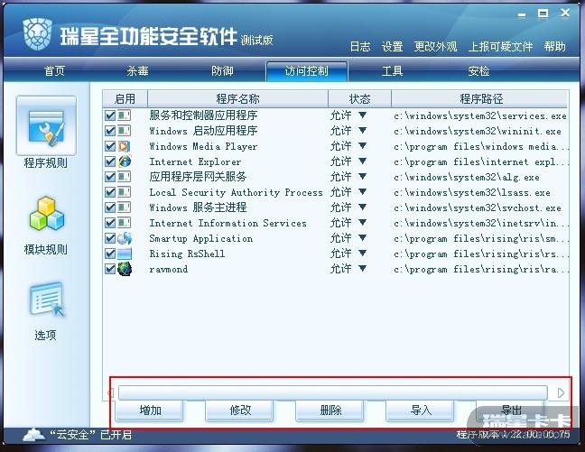Viewport: 585px width, 452px height.
Task: Open the 日志 link
Action: (x=360, y=47)
